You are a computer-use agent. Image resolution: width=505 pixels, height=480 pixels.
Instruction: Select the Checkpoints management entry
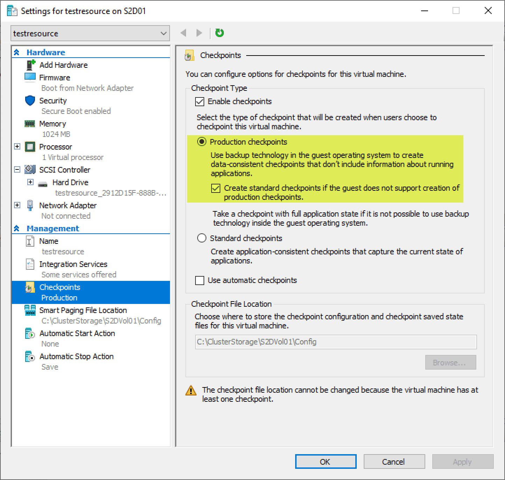click(x=60, y=287)
